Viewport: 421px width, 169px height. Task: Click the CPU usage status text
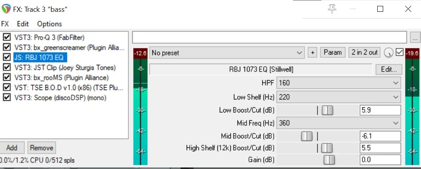pos(37,160)
